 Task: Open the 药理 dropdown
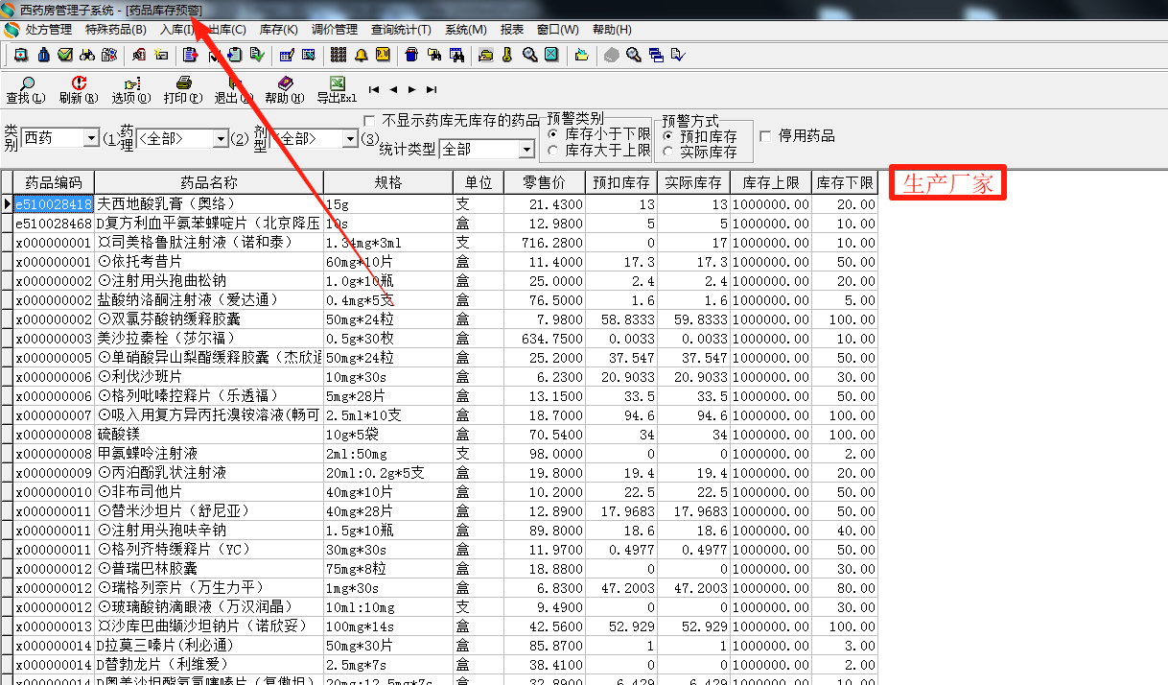point(182,138)
